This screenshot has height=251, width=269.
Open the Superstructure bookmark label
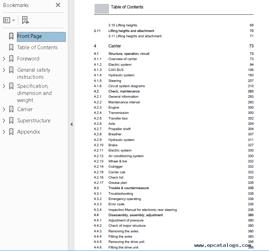34,121
